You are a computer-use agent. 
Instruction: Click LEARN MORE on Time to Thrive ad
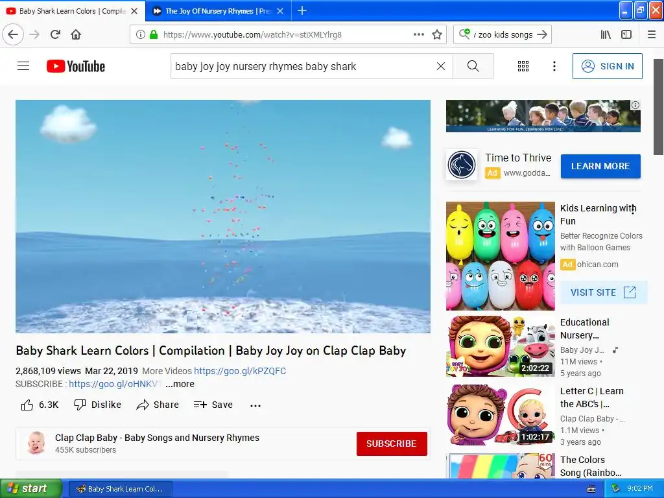coord(600,166)
